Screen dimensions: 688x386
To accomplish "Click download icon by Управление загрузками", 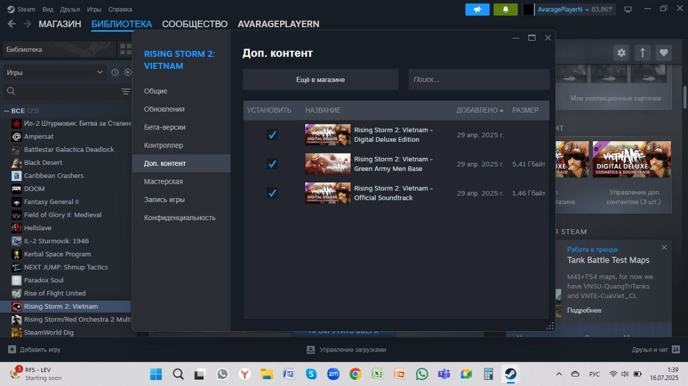I will point(311,349).
